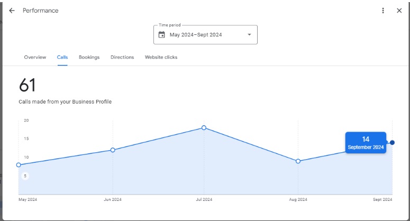Close the Performance panel with the X icon
The height and width of the screenshot is (221, 410).
(399, 11)
